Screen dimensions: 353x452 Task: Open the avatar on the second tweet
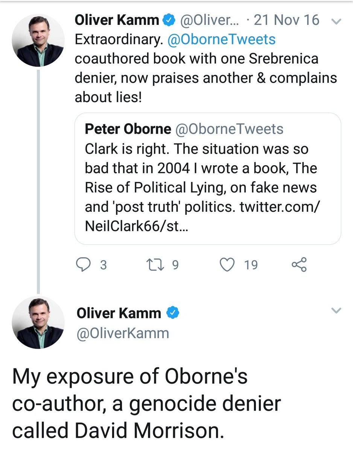coord(38,322)
